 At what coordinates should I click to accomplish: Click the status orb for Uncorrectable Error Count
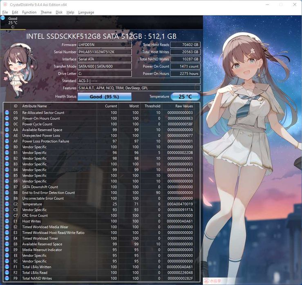point(7,198)
